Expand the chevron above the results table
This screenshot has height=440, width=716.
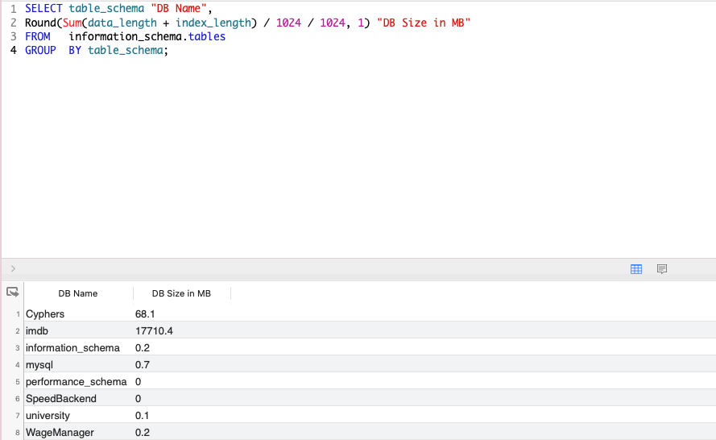[x=13, y=268]
